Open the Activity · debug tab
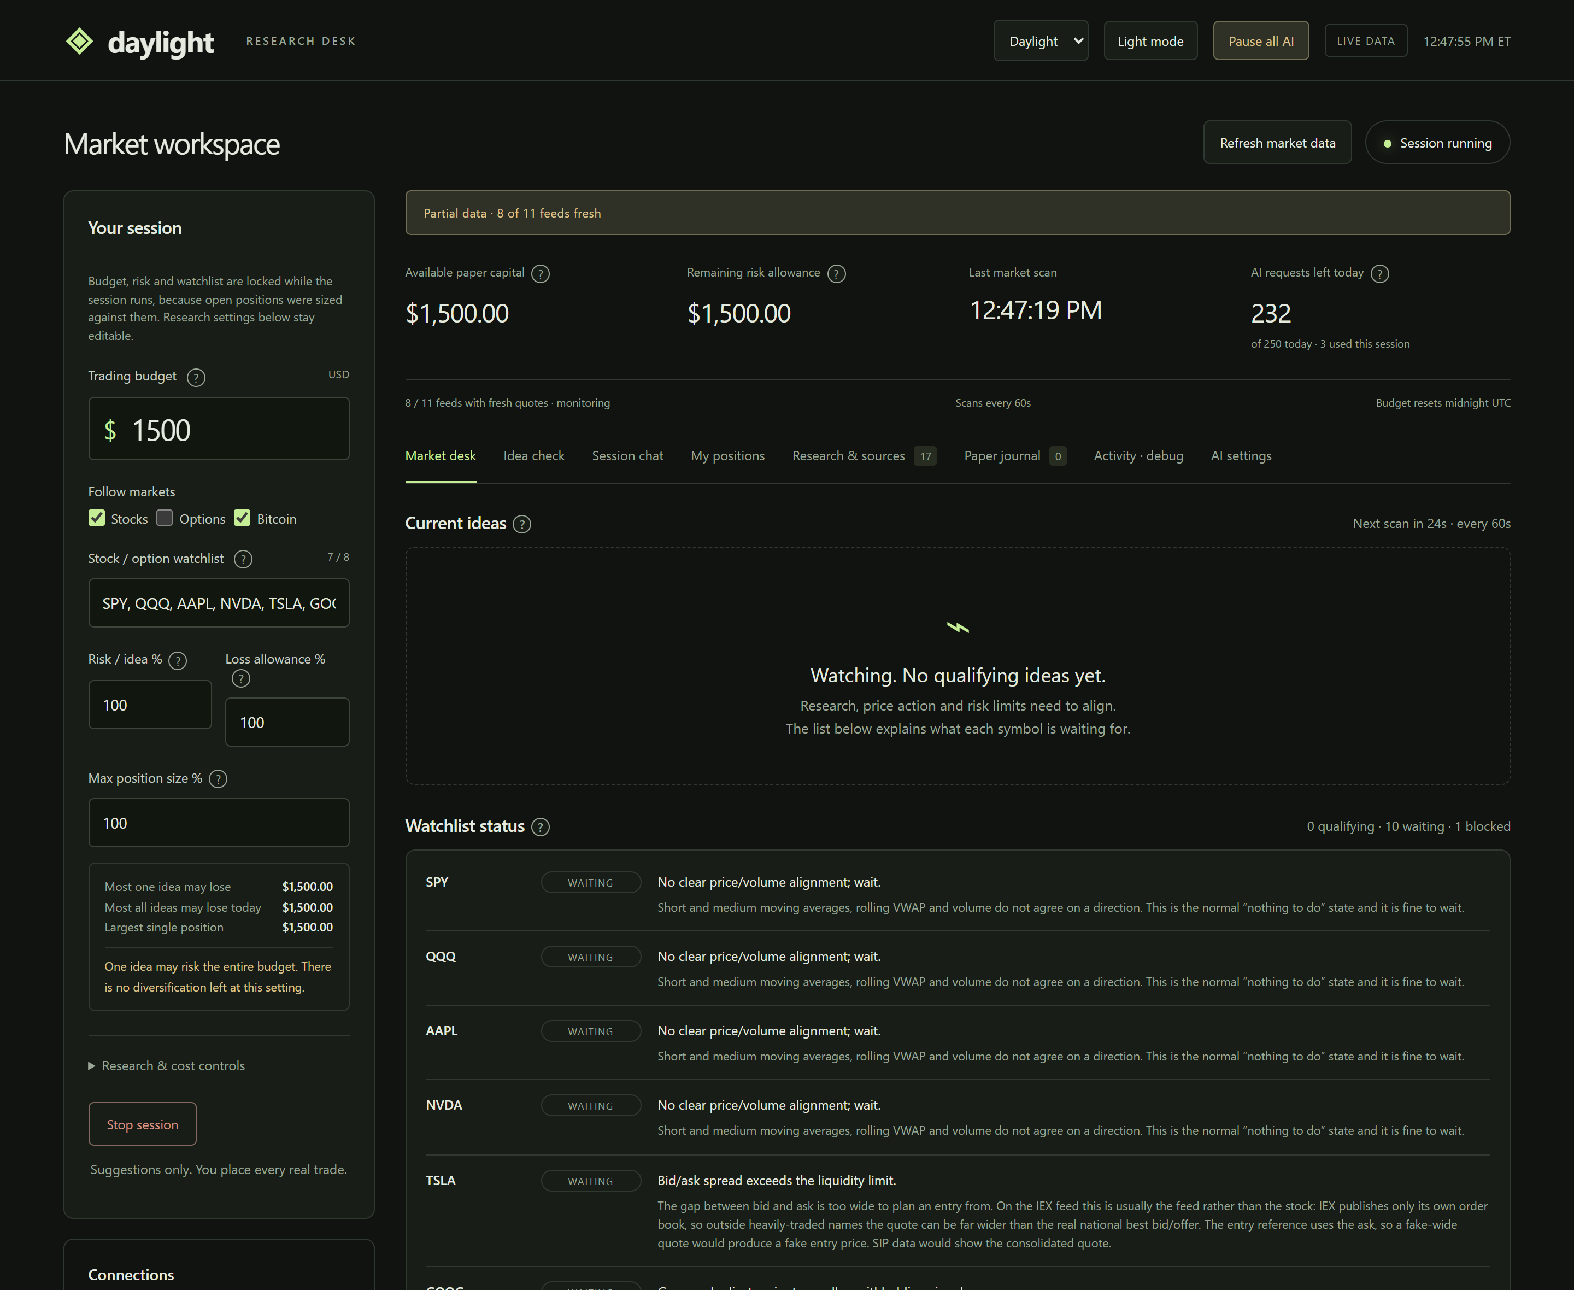 (1139, 455)
